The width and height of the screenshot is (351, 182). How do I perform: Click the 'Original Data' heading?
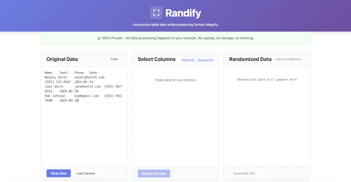click(62, 59)
